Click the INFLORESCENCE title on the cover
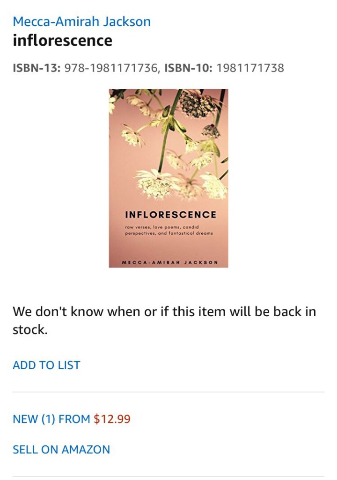 pos(171,215)
